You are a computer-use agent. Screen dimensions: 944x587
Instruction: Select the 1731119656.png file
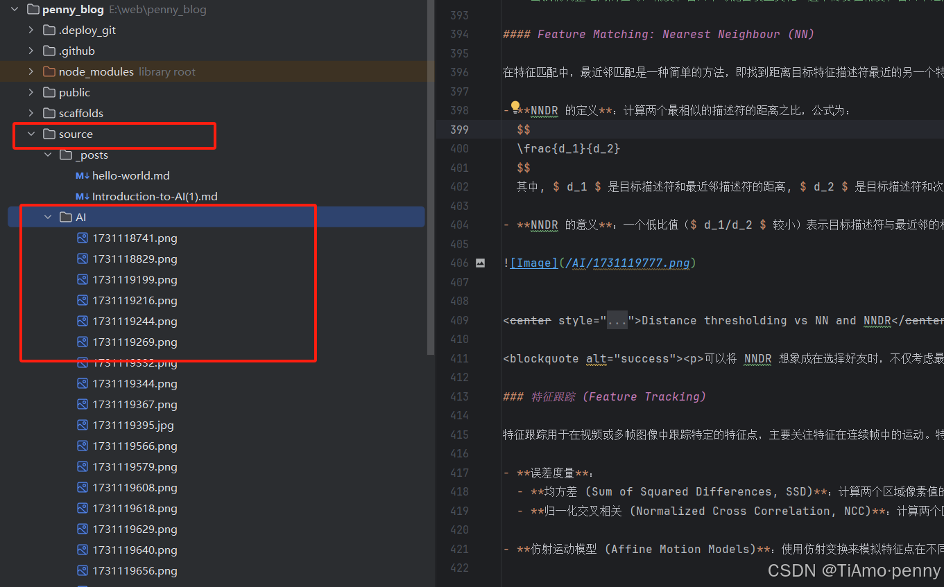(135, 571)
